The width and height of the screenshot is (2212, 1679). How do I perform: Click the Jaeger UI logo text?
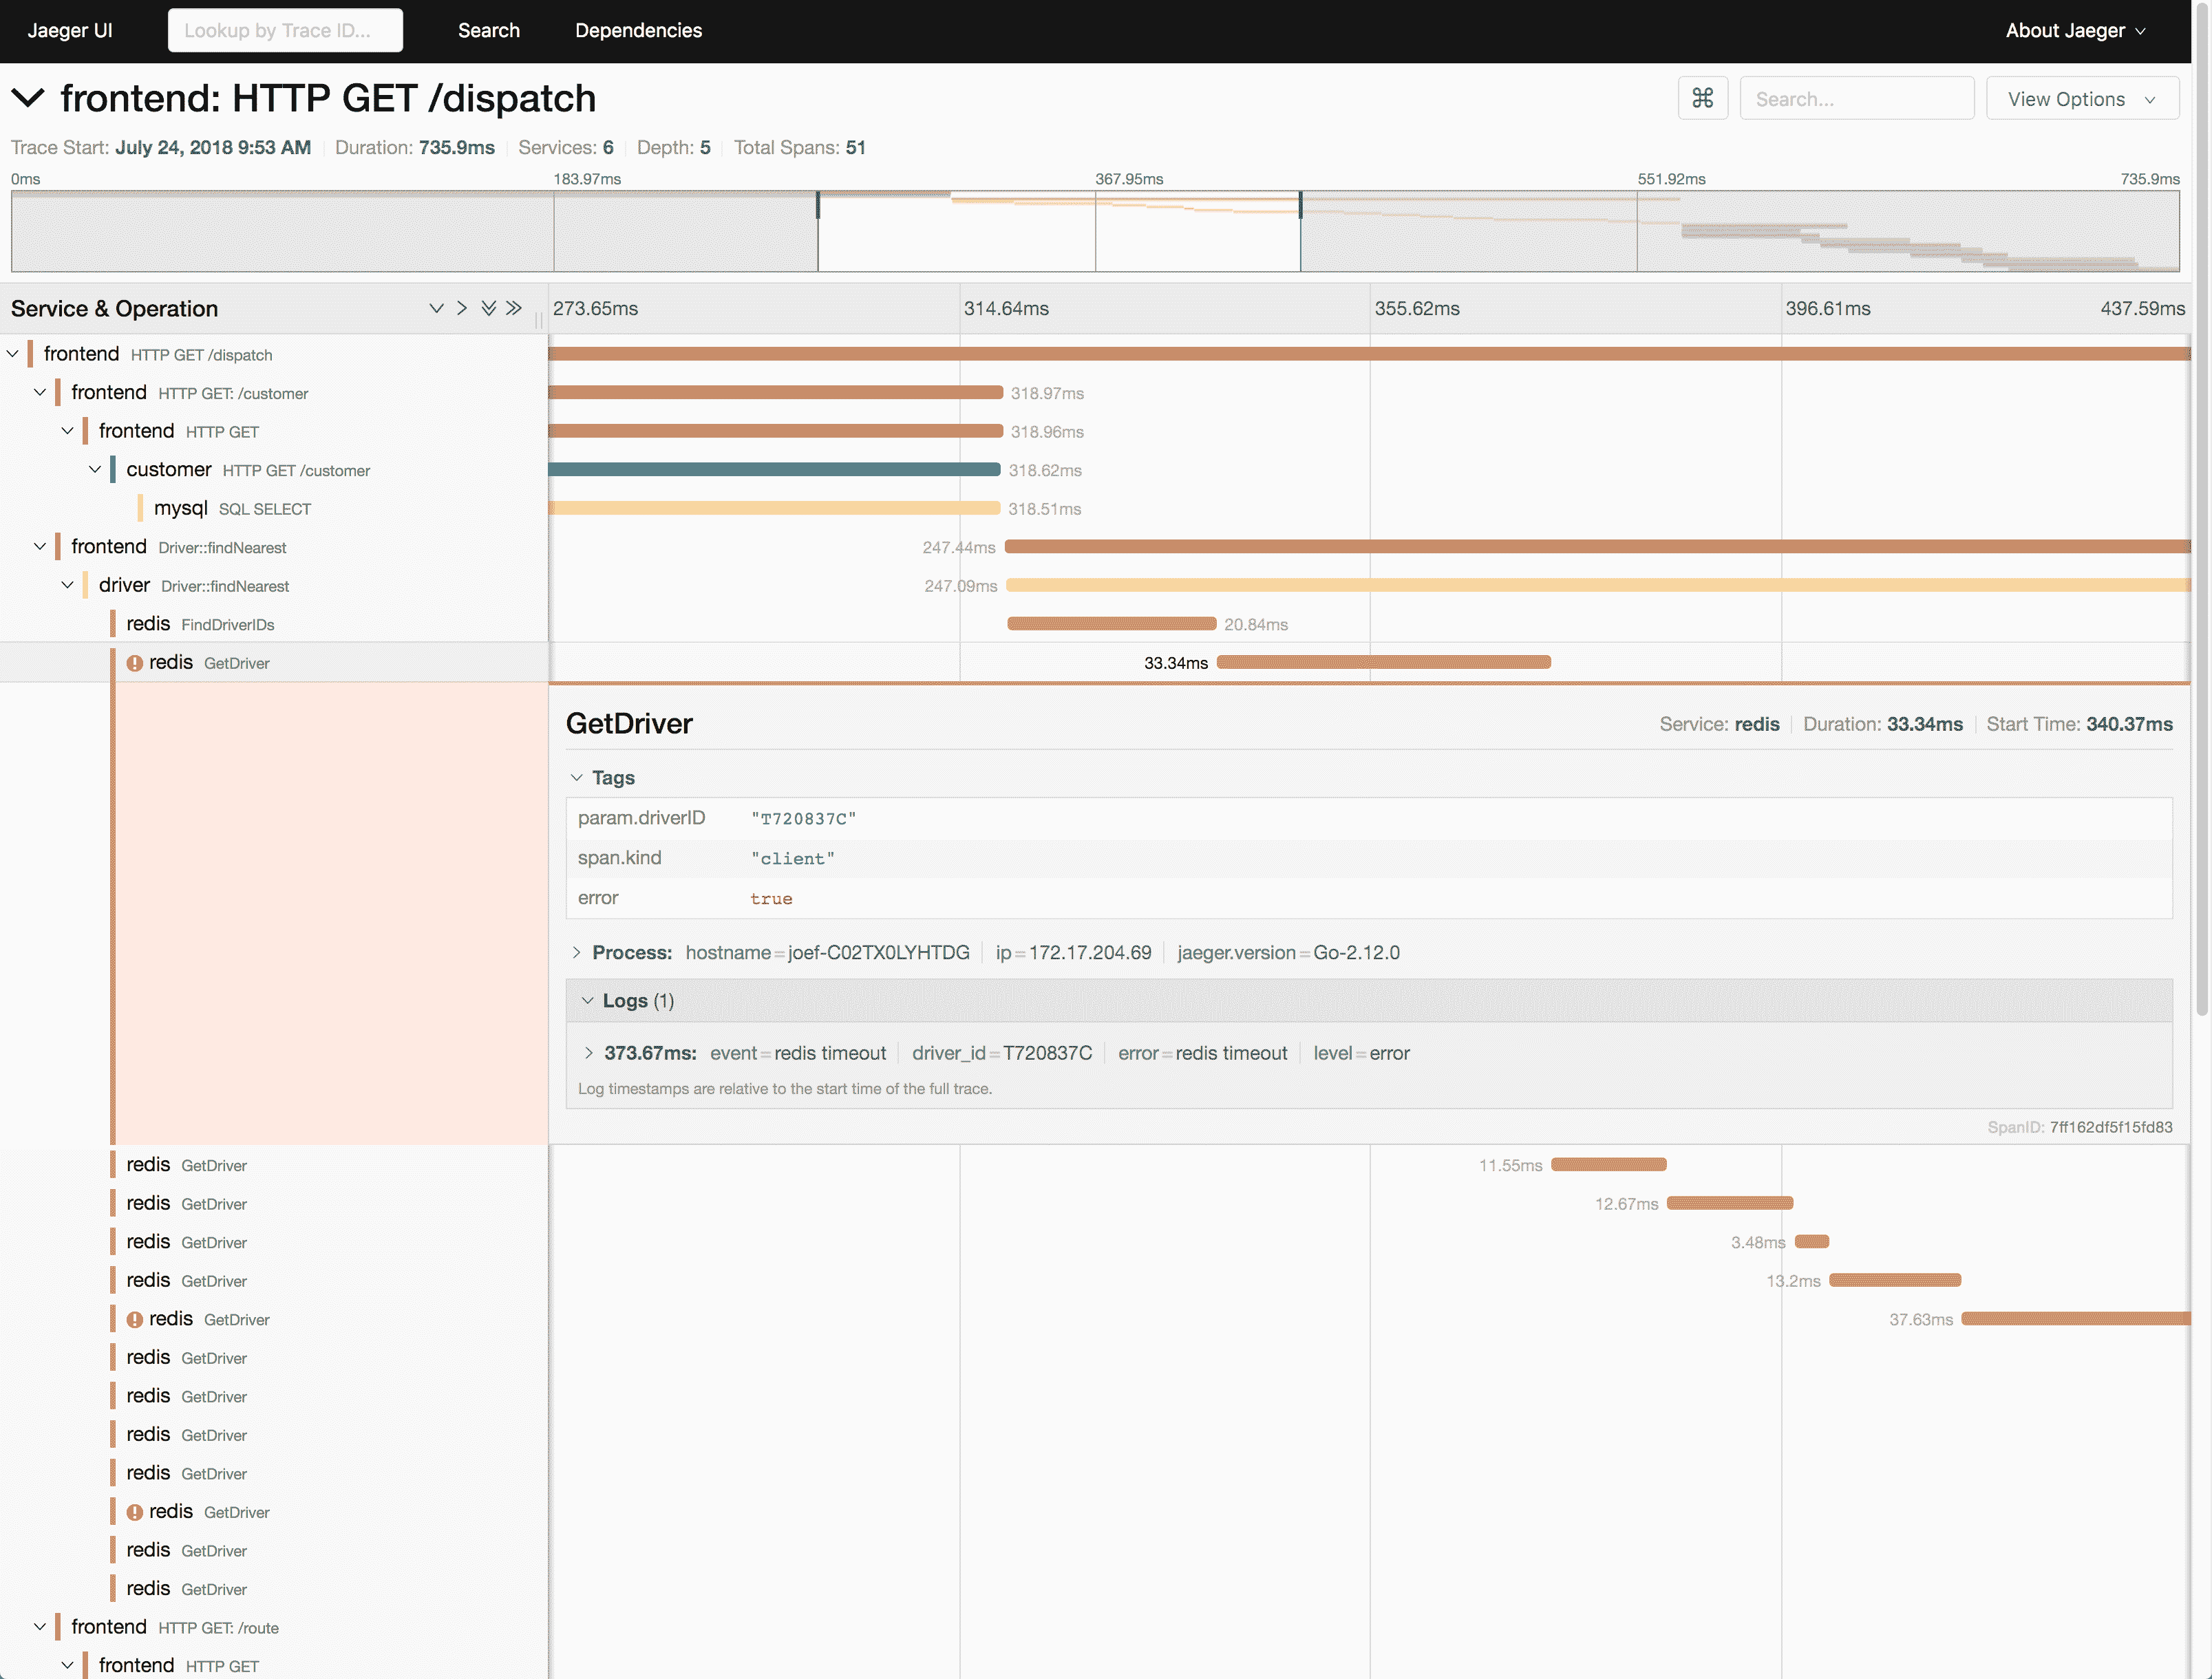pos(70,30)
